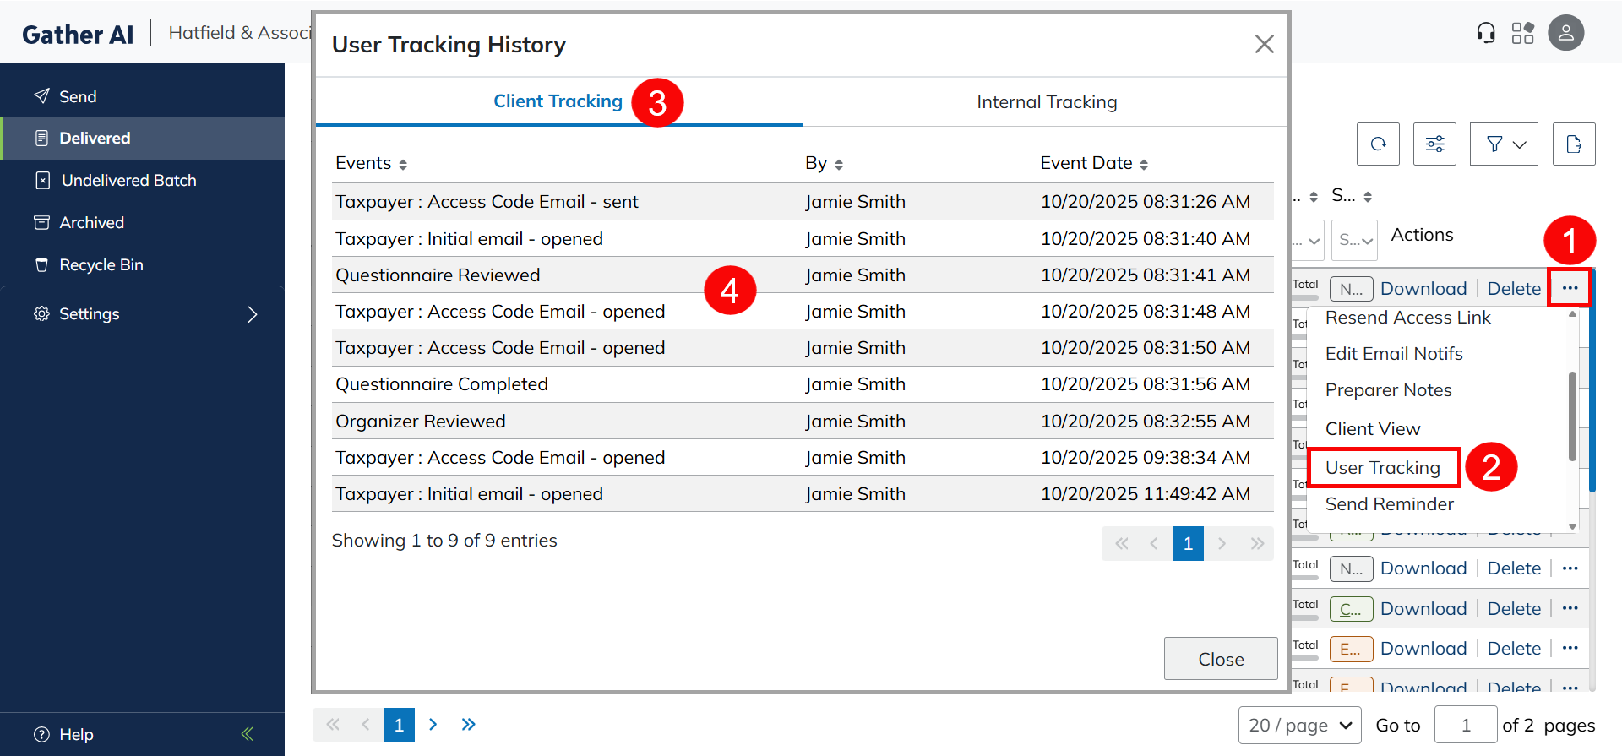Open Undelivered Batch in sidebar
The image size is (1622, 756).
[128, 181]
